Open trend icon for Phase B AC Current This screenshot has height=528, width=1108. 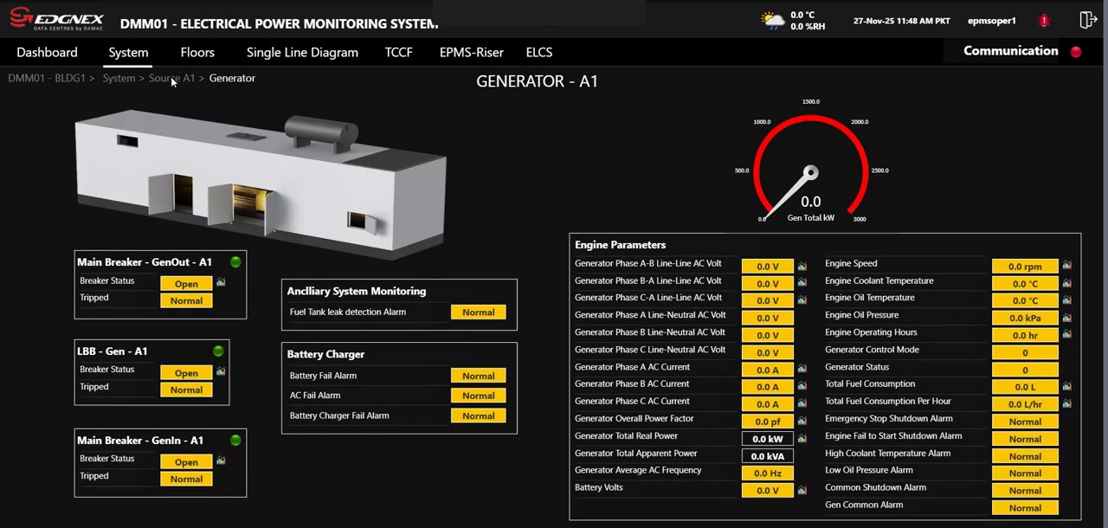coord(802,387)
